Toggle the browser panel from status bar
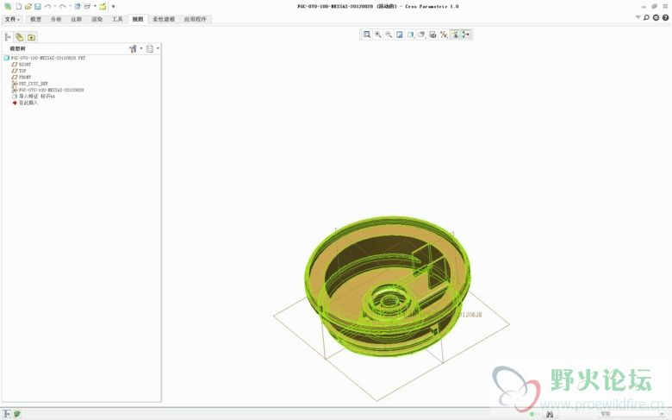672x420 pixels. coord(17,414)
